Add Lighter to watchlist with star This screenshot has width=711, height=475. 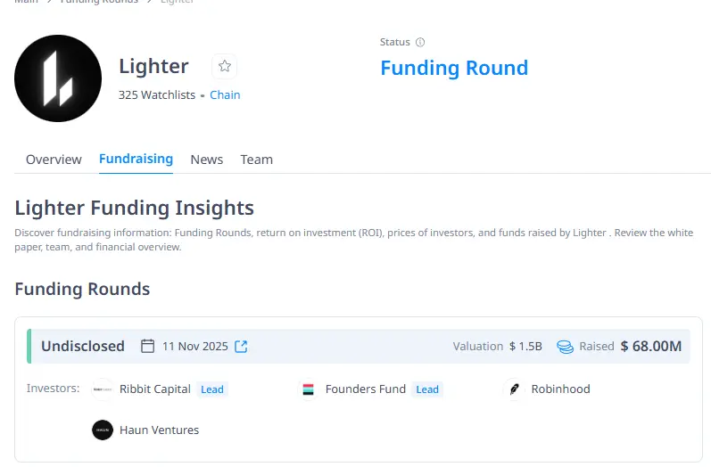pos(225,66)
